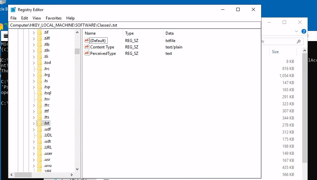The image size is (317, 180).
Task: Click the search icon in background Explorer window
Action: coord(298,41)
